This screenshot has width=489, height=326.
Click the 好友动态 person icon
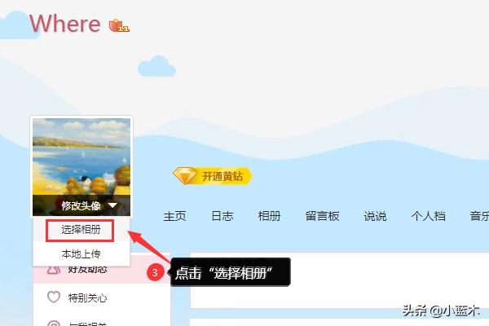[54, 270]
